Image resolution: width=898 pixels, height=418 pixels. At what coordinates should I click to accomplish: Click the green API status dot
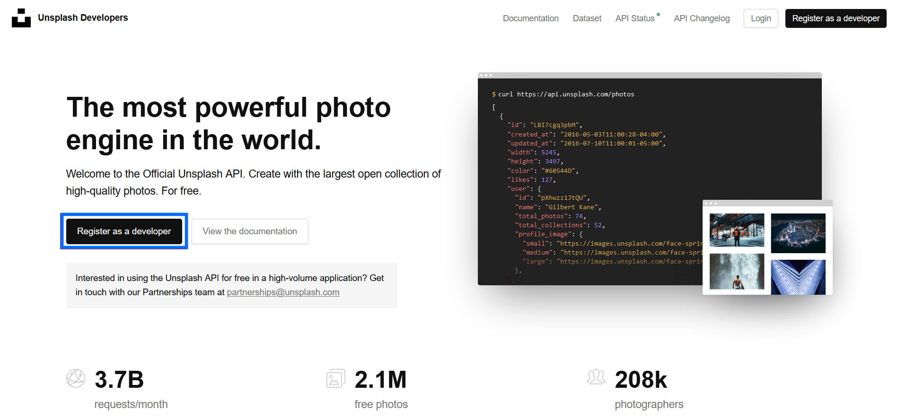coord(658,15)
